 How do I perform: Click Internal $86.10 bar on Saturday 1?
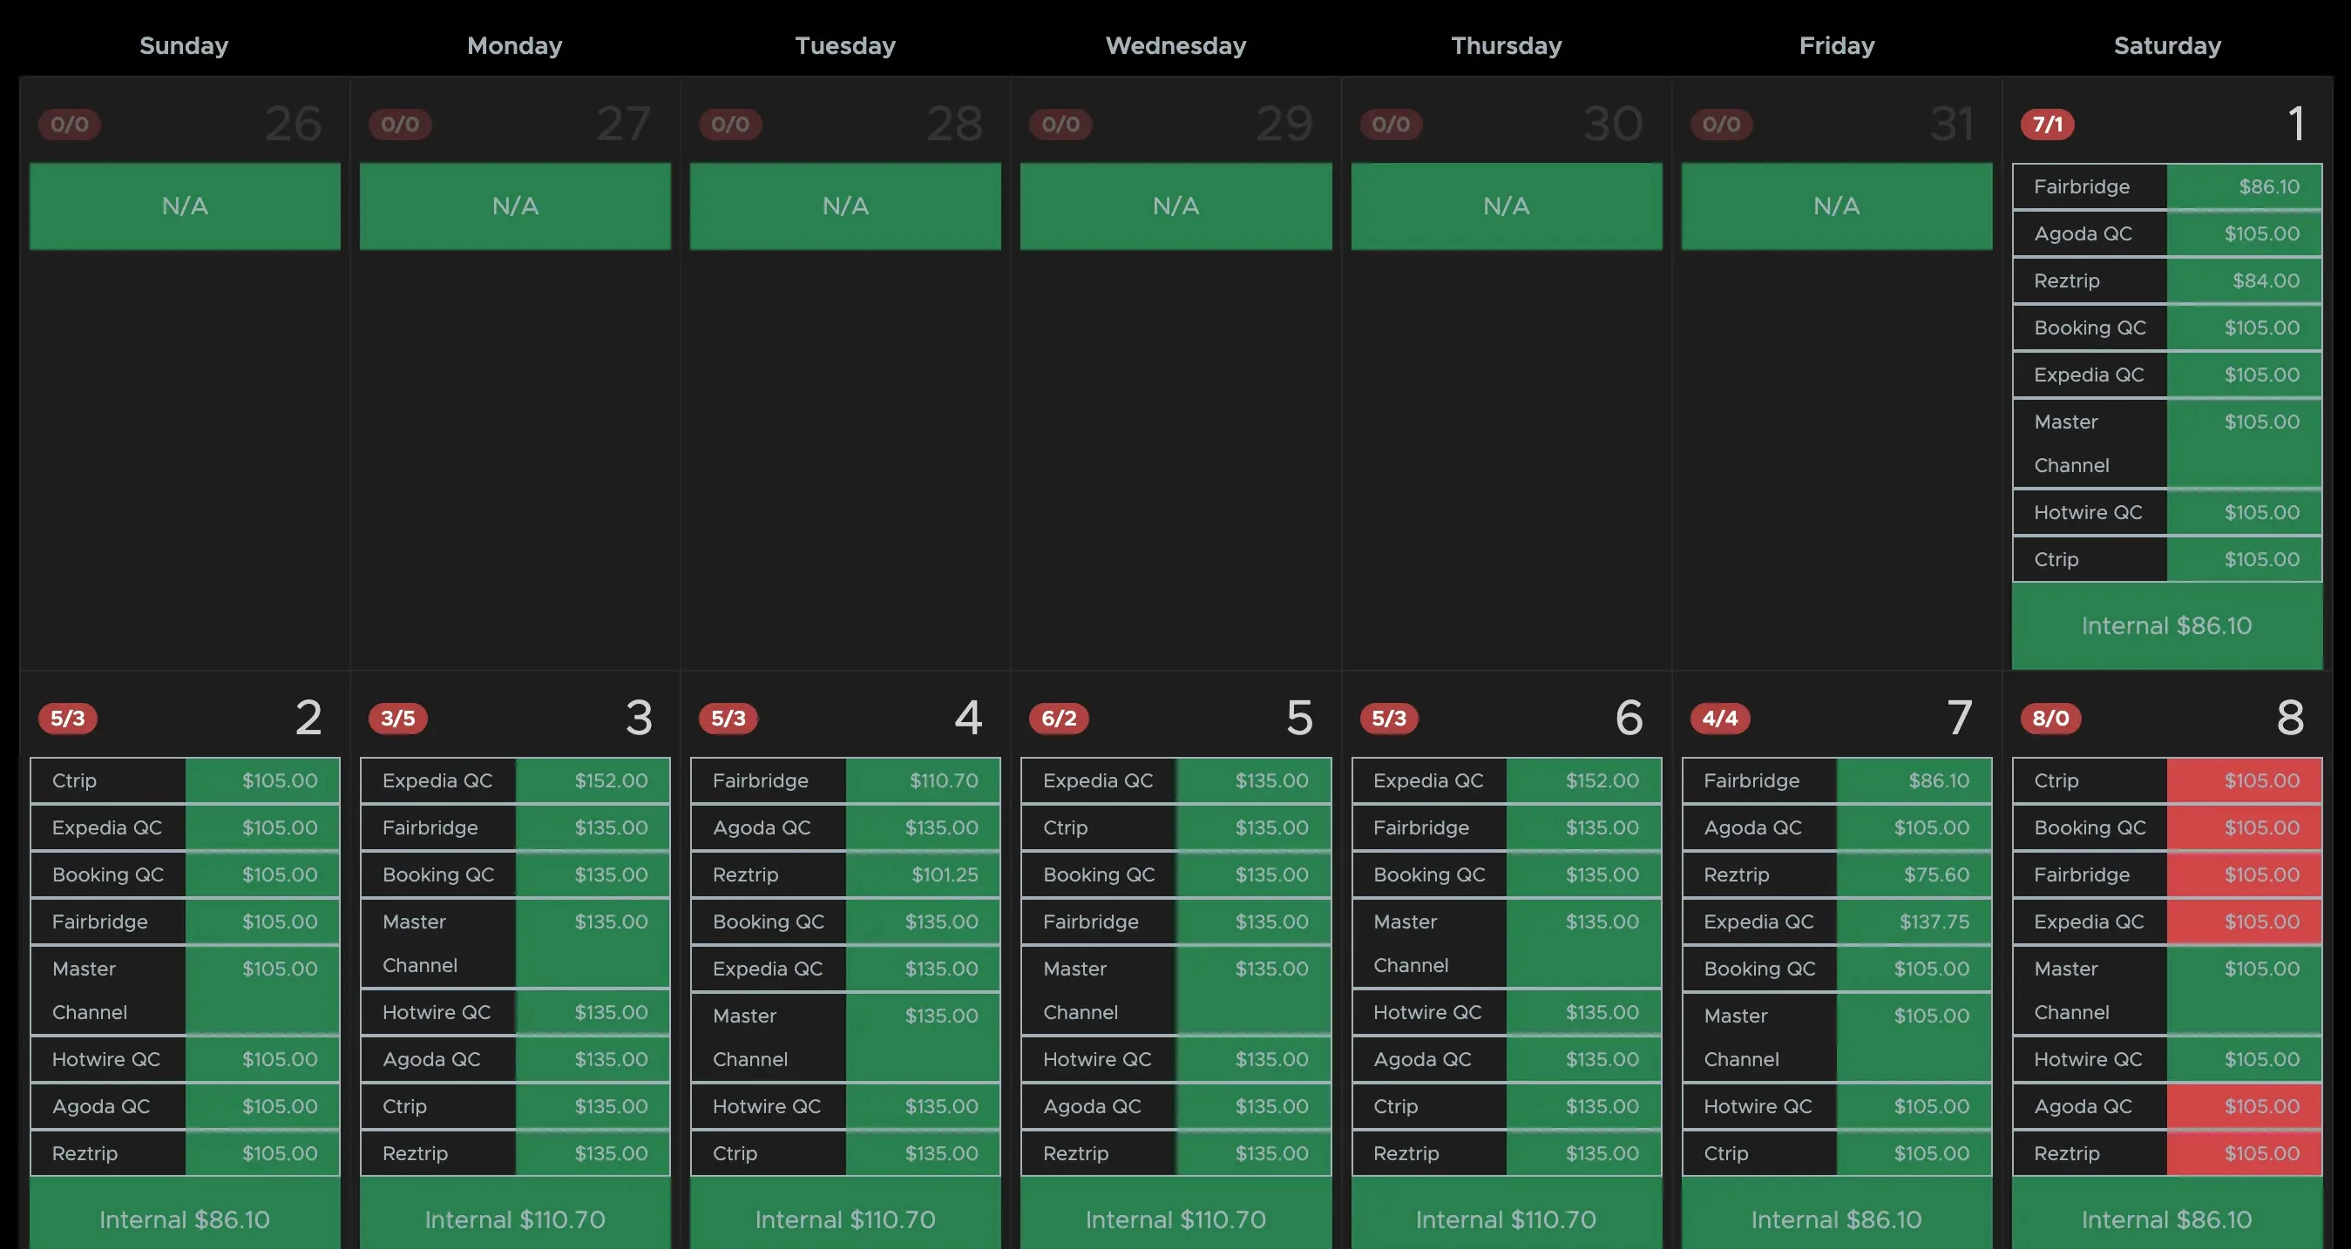2165,626
